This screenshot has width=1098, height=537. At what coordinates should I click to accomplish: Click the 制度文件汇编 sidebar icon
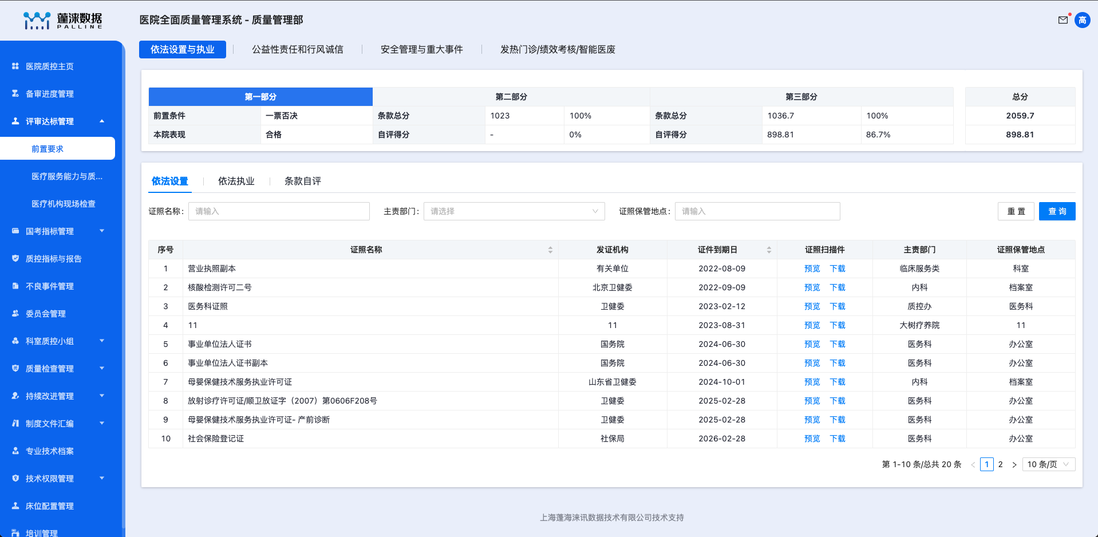(x=15, y=423)
